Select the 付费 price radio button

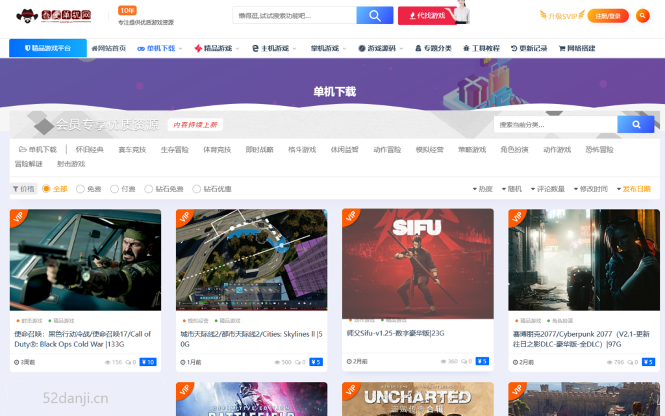114,189
